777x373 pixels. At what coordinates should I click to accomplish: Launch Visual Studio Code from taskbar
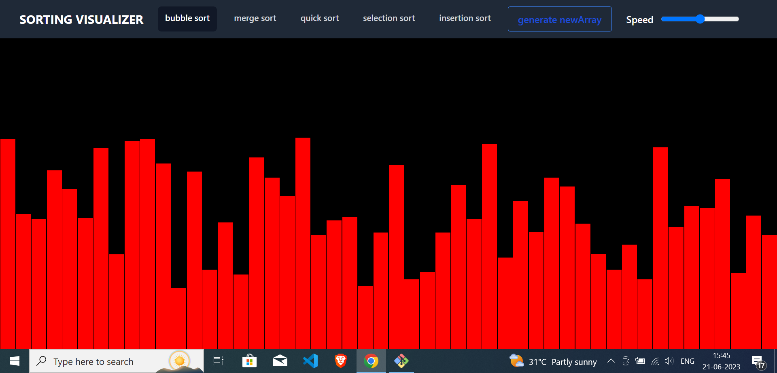pos(310,361)
